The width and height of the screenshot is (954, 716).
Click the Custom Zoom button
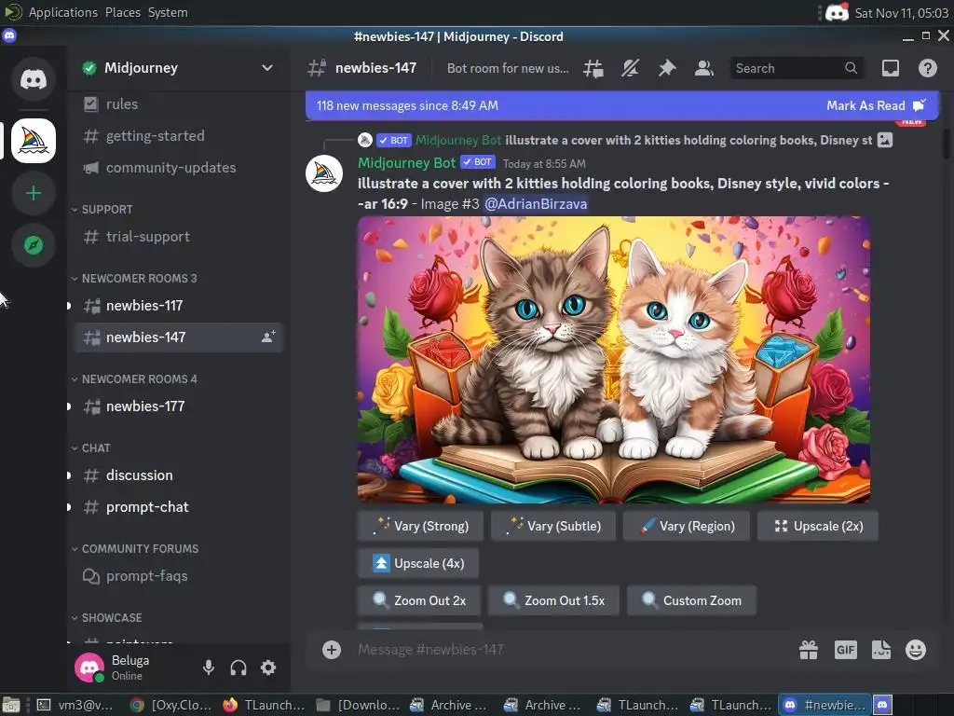[x=692, y=600]
